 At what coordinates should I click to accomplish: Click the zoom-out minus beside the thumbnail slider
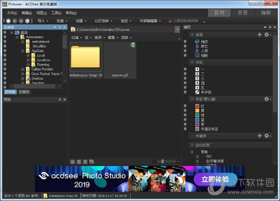pyautogui.click(x=154, y=161)
